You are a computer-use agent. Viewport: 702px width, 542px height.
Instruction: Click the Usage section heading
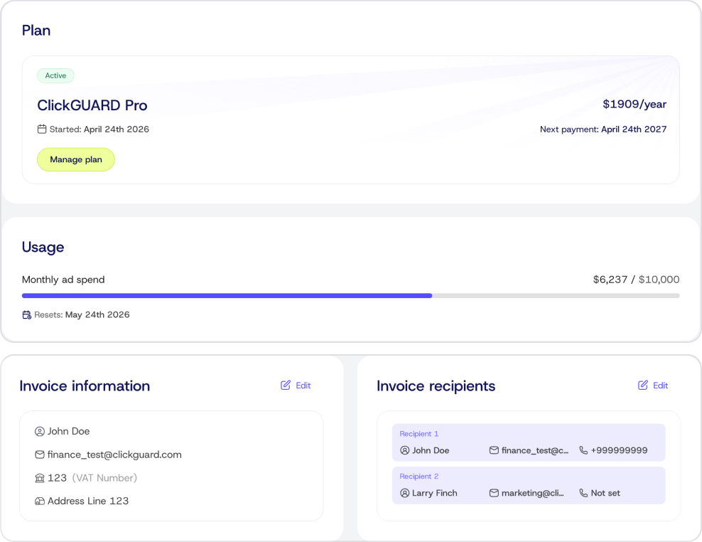pyautogui.click(x=43, y=247)
